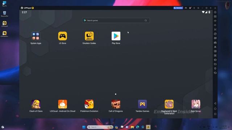
Task: Launch Ragnarok X: Next Generation
Action: (x=169, y=104)
